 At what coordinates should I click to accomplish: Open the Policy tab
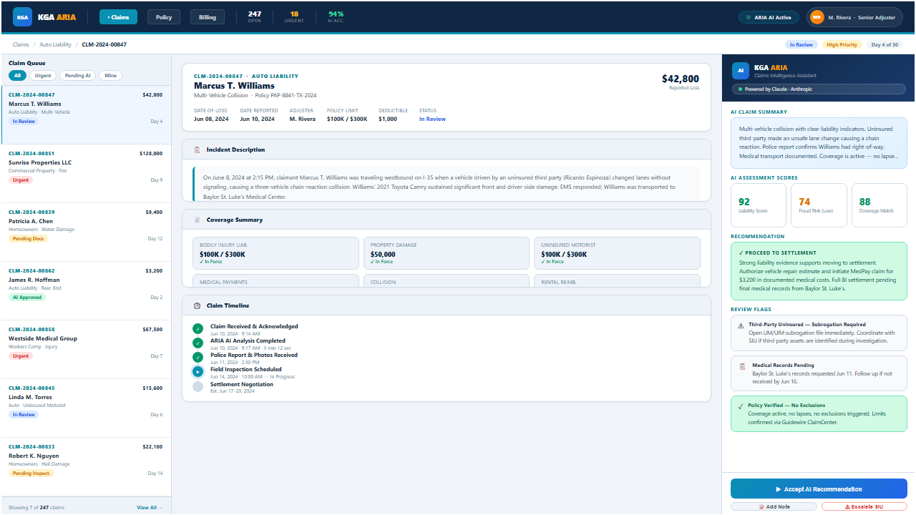tap(164, 17)
